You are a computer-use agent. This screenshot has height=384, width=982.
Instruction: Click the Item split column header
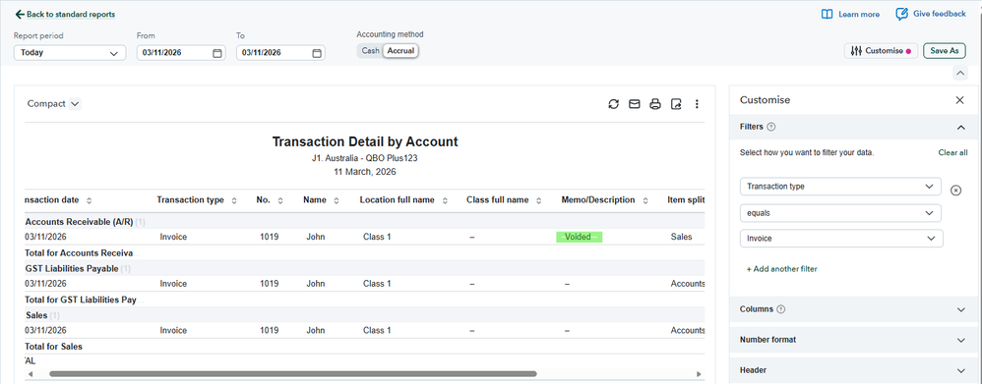point(686,200)
